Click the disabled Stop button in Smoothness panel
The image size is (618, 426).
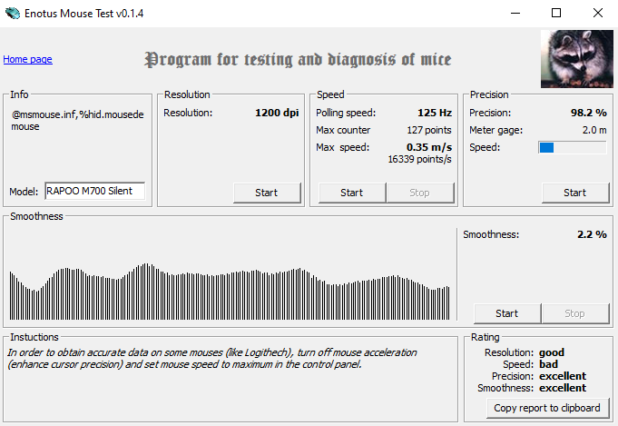[575, 313]
